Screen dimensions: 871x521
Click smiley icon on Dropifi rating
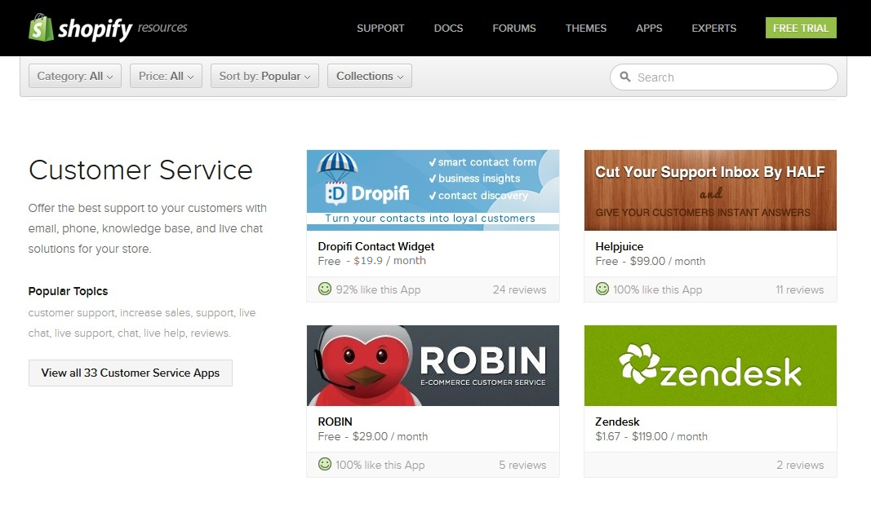coord(325,289)
